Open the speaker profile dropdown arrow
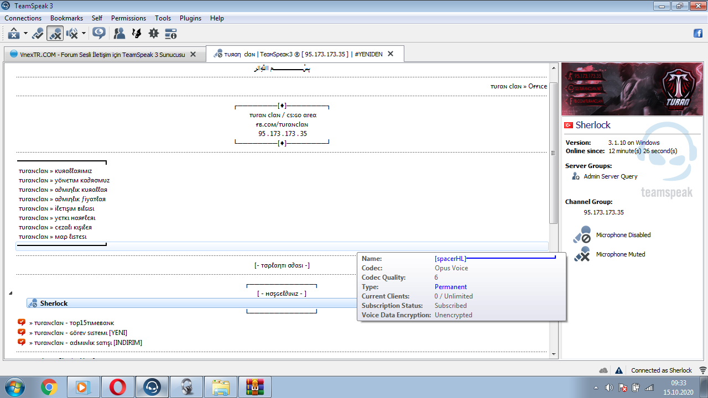 coord(84,34)
